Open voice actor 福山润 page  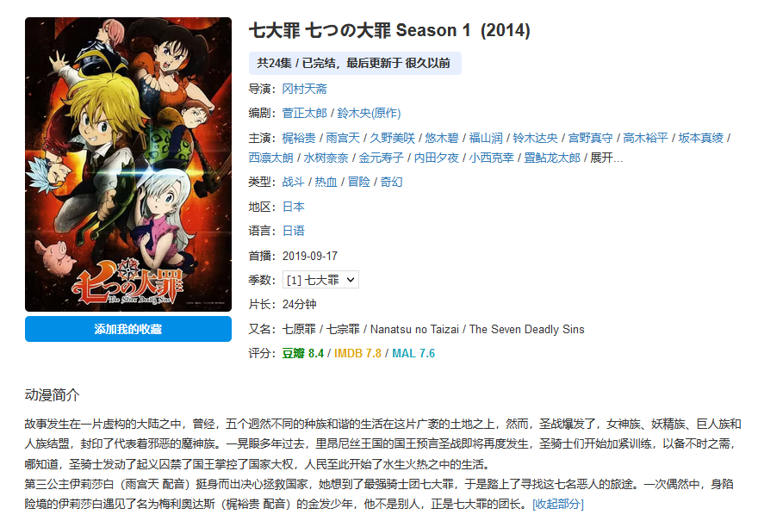coord(486,139)
